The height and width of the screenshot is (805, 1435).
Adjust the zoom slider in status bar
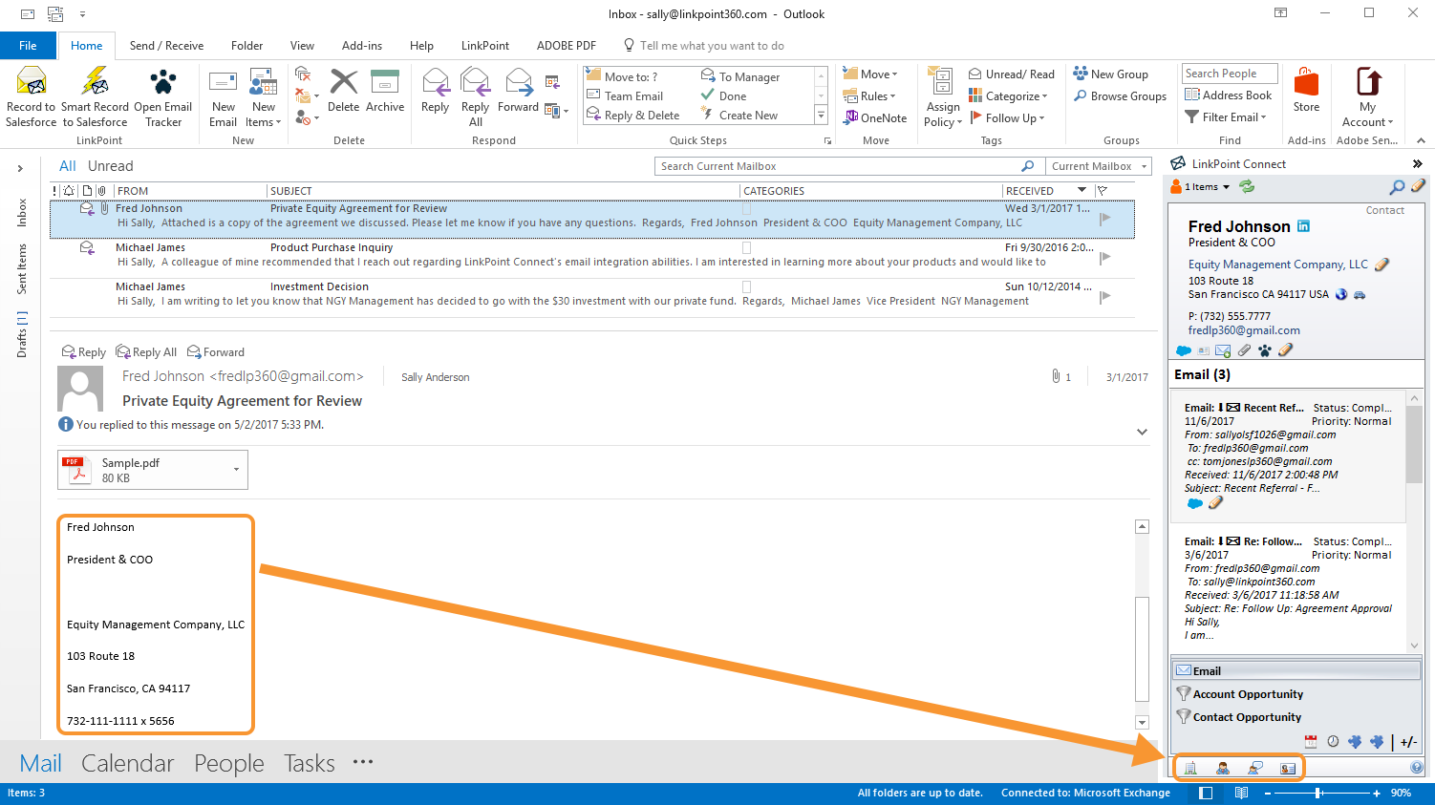click(x=1318, y=793)
